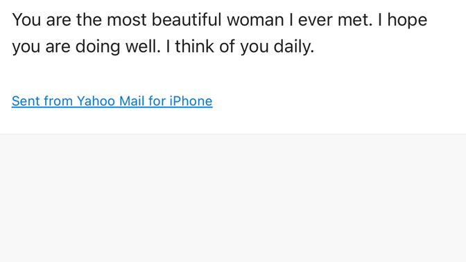466x262 pixels.
Task: Place cursor on the word "woman"
Action: pyautogui.click(x=256, y=20)
